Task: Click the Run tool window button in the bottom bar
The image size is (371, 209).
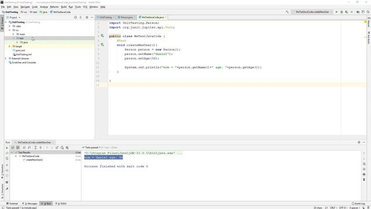Action: [x=46, y=204]
